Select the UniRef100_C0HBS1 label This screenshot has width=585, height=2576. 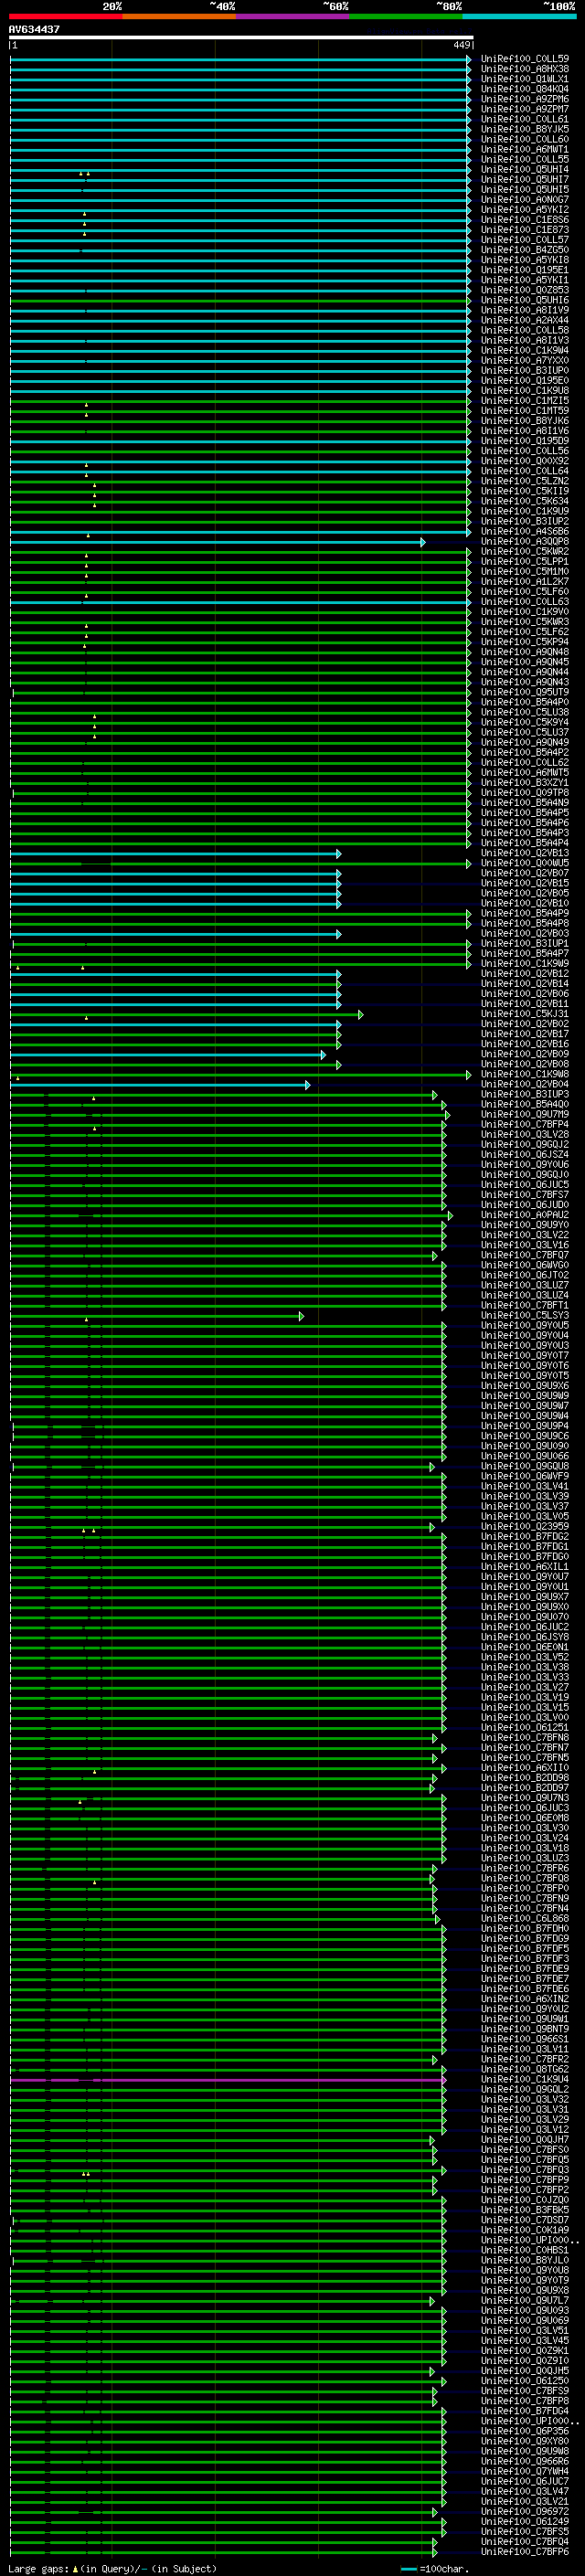pos(525,2250)
